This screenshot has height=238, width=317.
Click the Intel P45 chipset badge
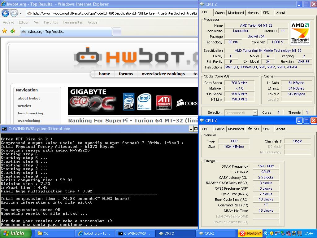coord(144,102)
